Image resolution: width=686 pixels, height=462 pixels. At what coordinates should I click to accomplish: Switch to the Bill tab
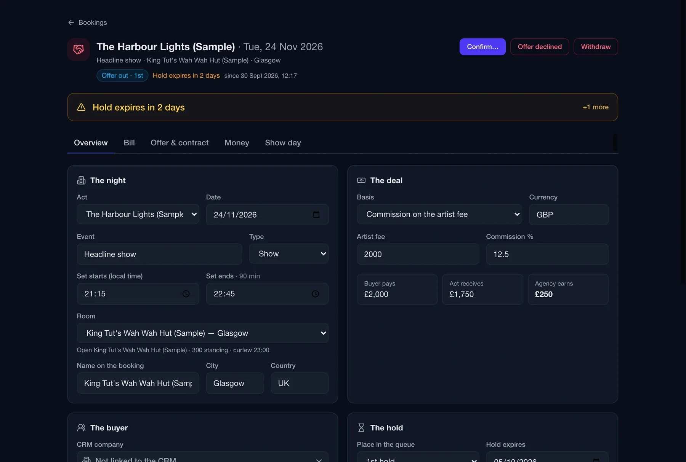(129, 143)
